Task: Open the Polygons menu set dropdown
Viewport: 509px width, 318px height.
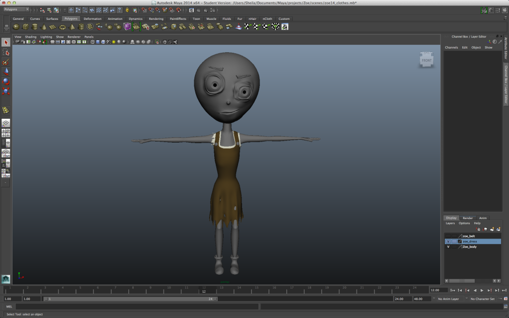Action: point(16,9)
